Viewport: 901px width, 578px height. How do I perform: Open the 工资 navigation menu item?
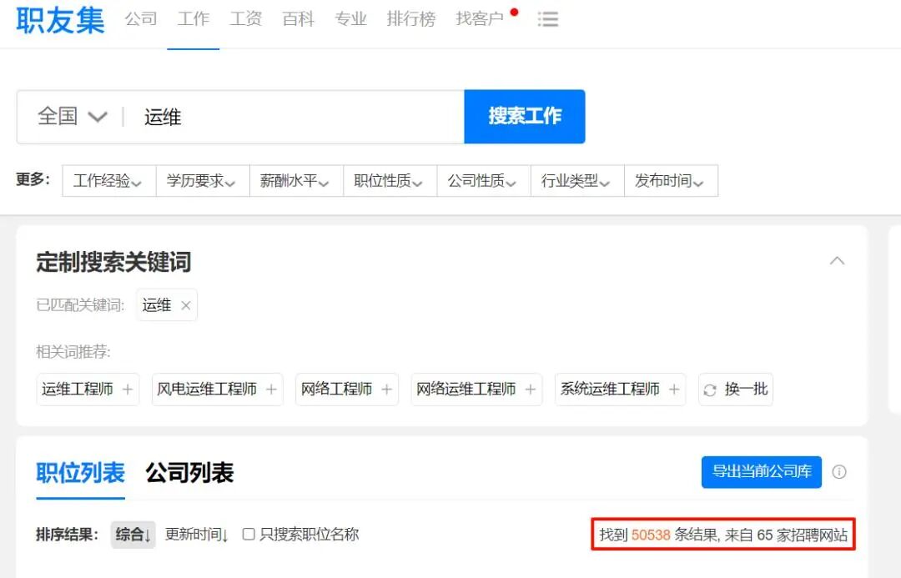tap(245, 19)
